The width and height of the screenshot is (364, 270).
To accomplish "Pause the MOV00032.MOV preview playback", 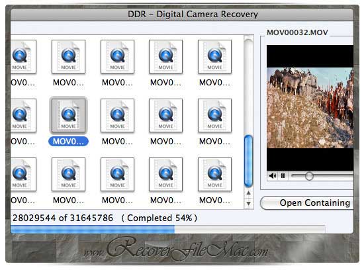I will (283, 176).
